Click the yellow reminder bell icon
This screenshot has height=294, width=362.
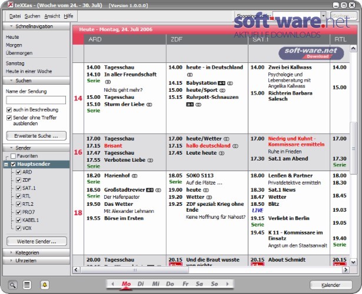pyautogui.click(x=45, y=285)
